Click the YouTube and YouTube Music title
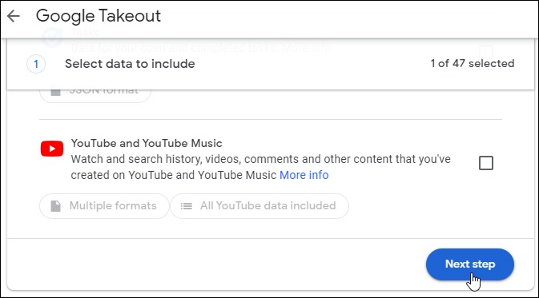 click(x=147, y=143)
